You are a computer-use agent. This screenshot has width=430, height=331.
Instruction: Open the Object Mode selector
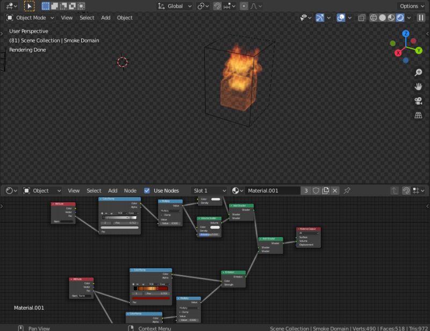(30, 18)
